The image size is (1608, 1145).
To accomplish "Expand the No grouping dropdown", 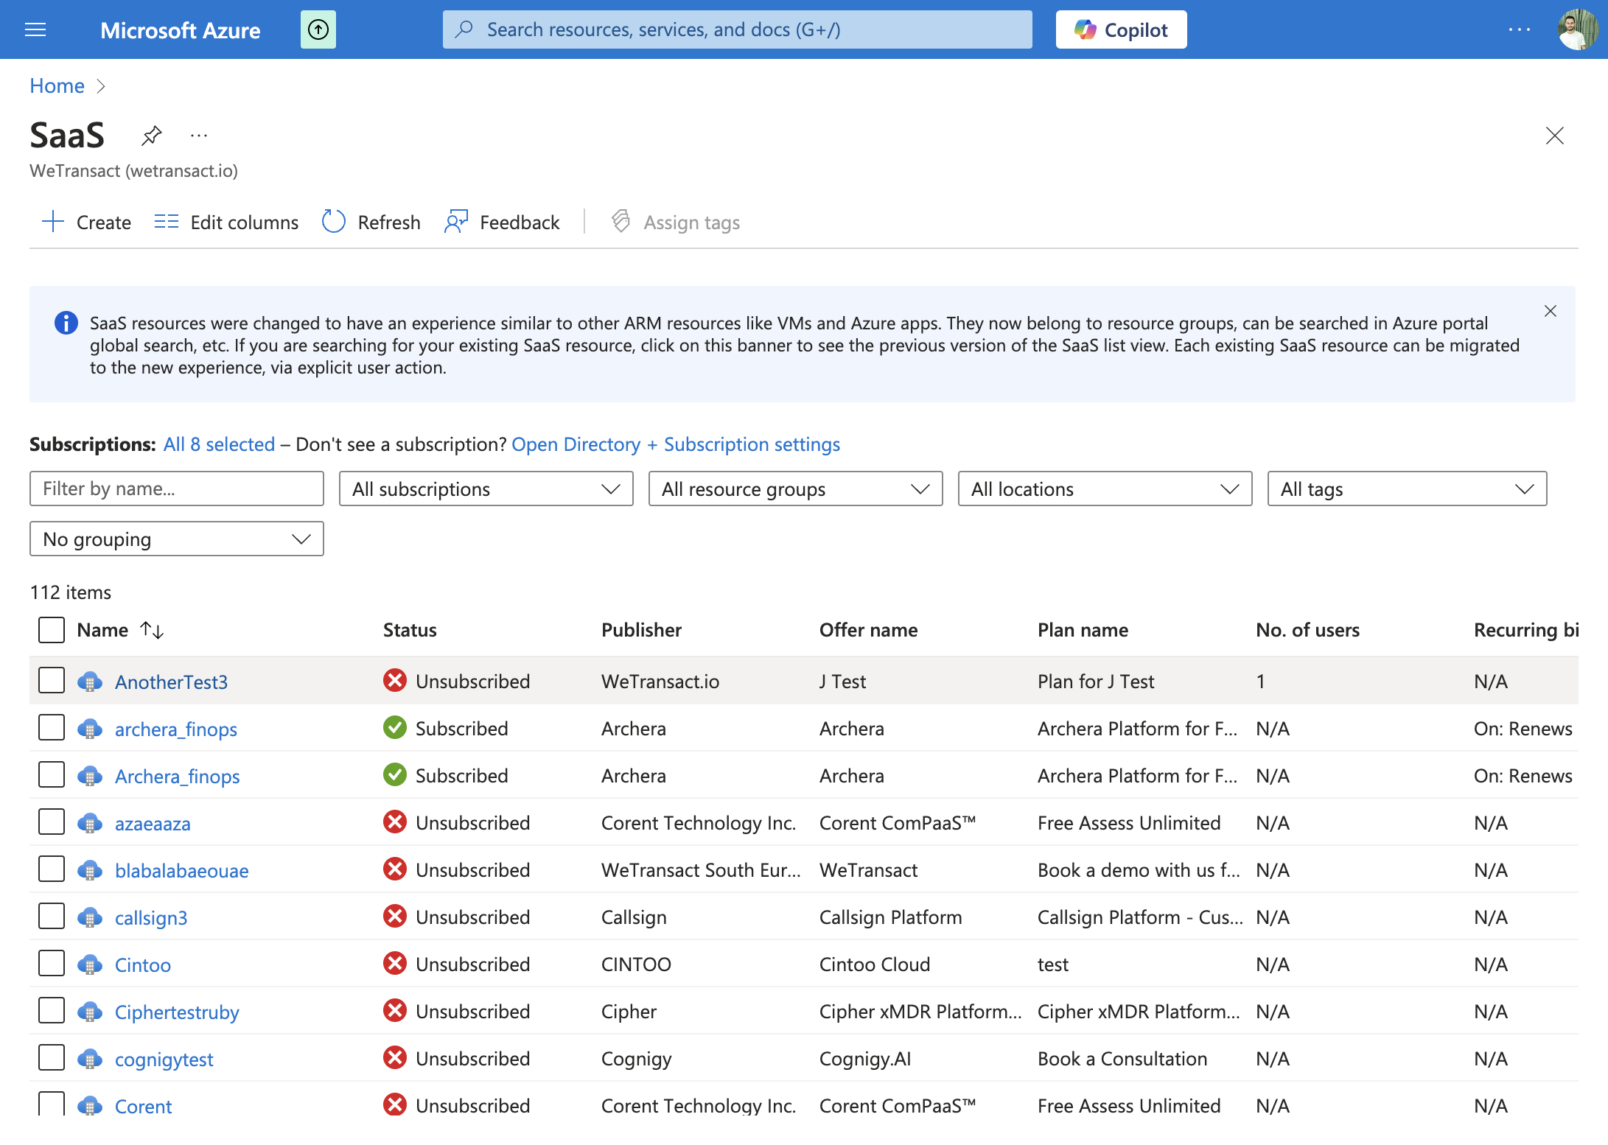I will coord(177,539).
